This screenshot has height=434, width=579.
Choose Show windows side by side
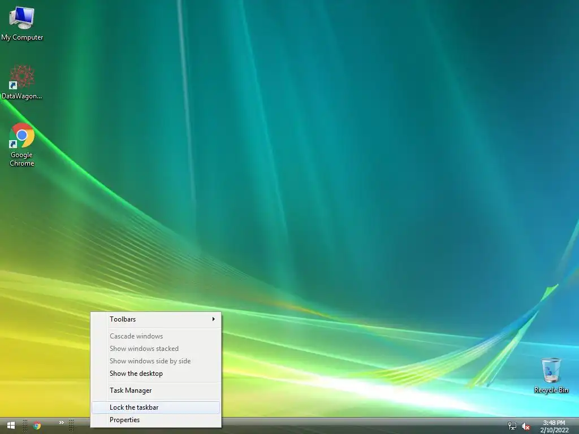pos(156,361)
